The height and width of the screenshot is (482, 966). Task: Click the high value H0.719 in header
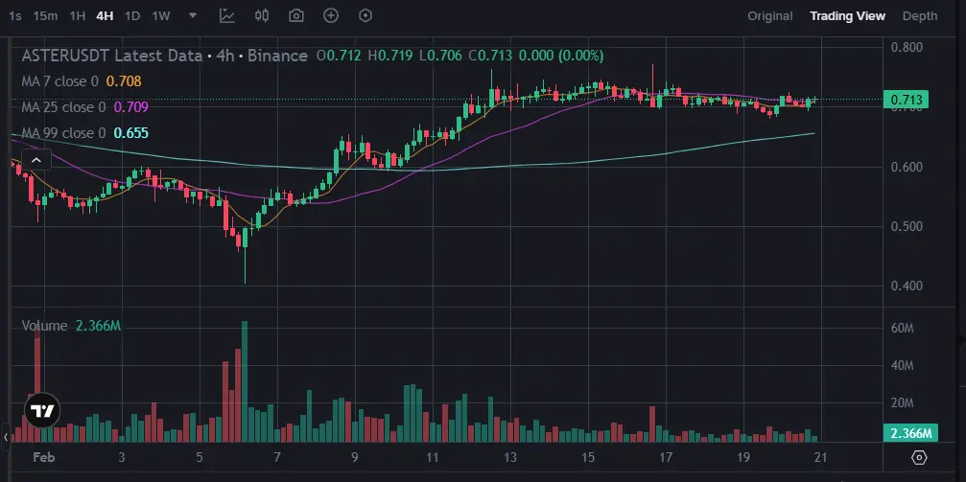click(x=390, y=56)
